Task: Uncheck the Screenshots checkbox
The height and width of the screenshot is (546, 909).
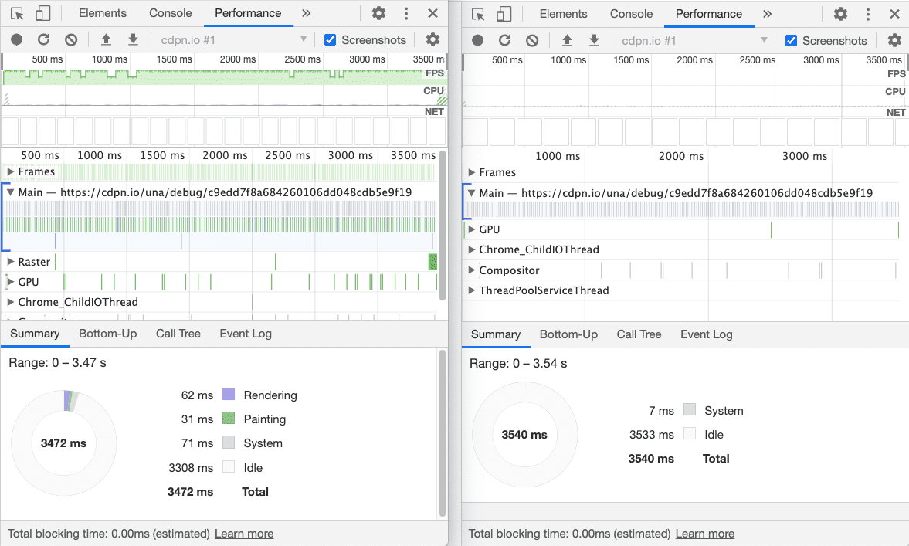Action: 330,39
